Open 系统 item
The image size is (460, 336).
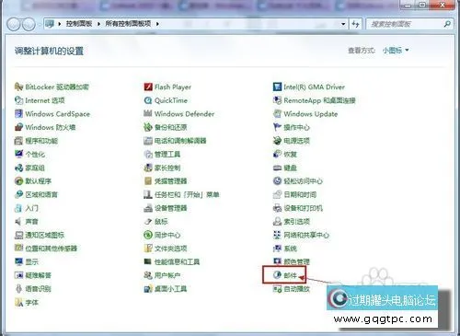tap(285, 249)
